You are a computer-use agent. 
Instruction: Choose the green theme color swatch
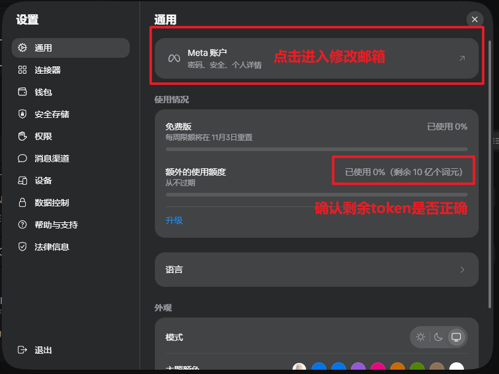pos(417,368)
